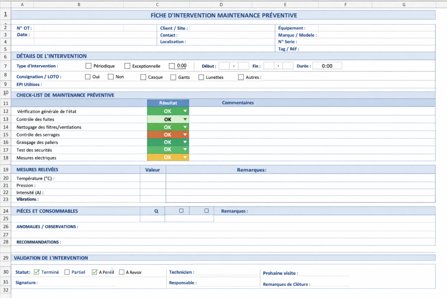Click the Durée 0:00 field
447x298 pixels.
click(x=327, y=66)
